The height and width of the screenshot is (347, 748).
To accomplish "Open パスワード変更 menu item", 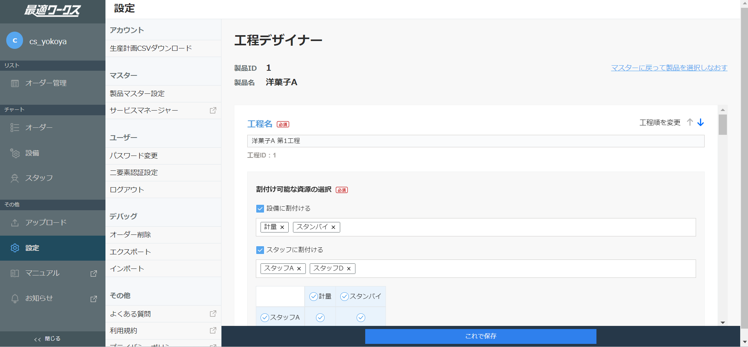I will (163, 156).
